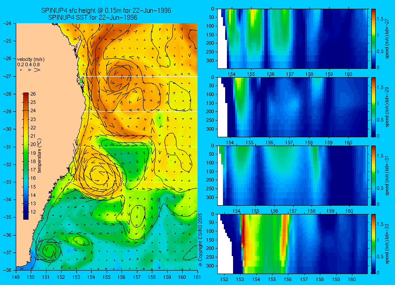Click the 'speed (m/s) lat=-31' label
395x285 pixels.
pyautogui.click(x=387, y=175)
